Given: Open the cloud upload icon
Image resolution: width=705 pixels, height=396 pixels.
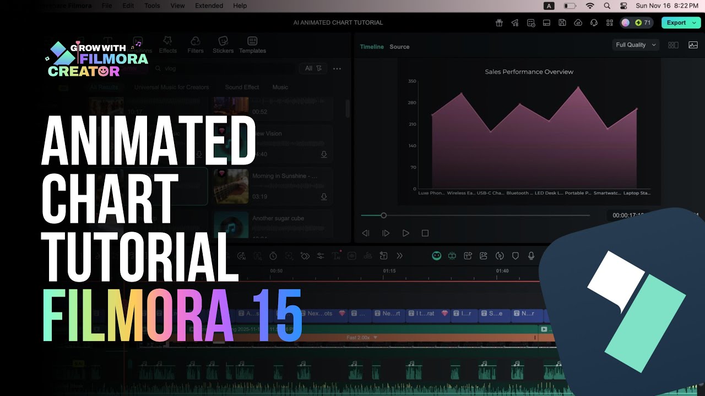Looking at the screenshot, I should 578,23.
